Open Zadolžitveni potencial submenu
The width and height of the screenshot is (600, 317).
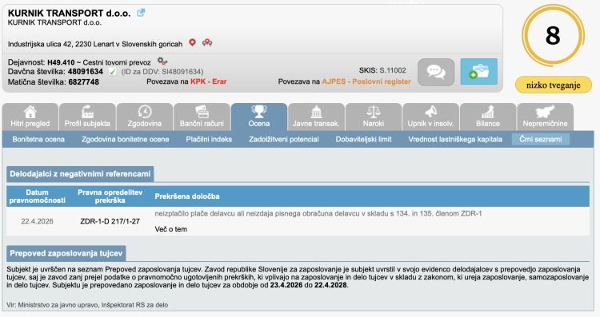[x=284, y=140]
